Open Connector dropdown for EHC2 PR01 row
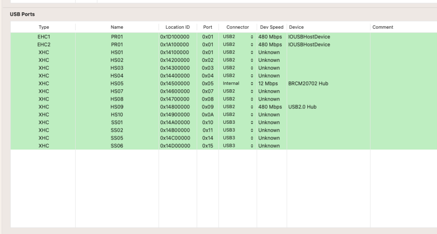The image size is (437, 234). tap(238, 44)
